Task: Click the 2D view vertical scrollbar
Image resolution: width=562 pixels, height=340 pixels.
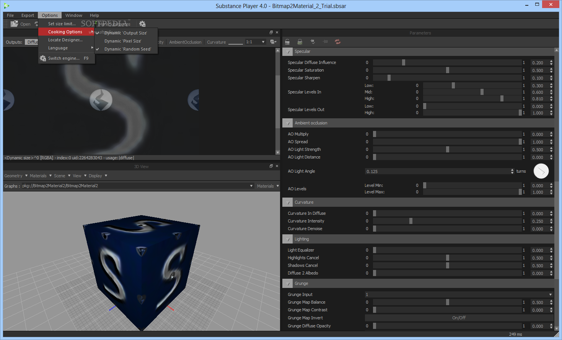Action: point(278,101)
